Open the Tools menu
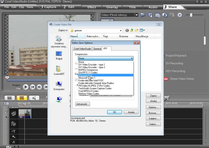Viewport: 209px width, 148px height. coord(30,7)
